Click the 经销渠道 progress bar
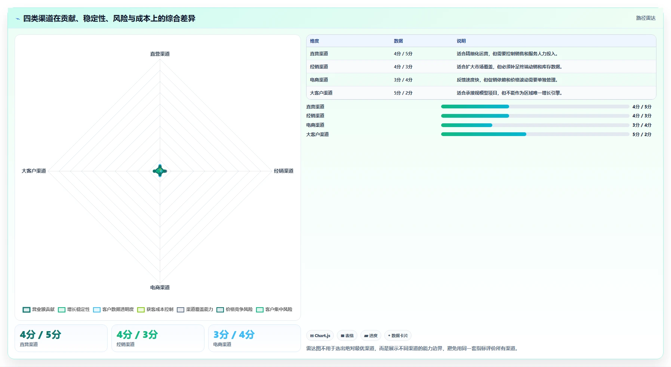 [x=535, y=116]
